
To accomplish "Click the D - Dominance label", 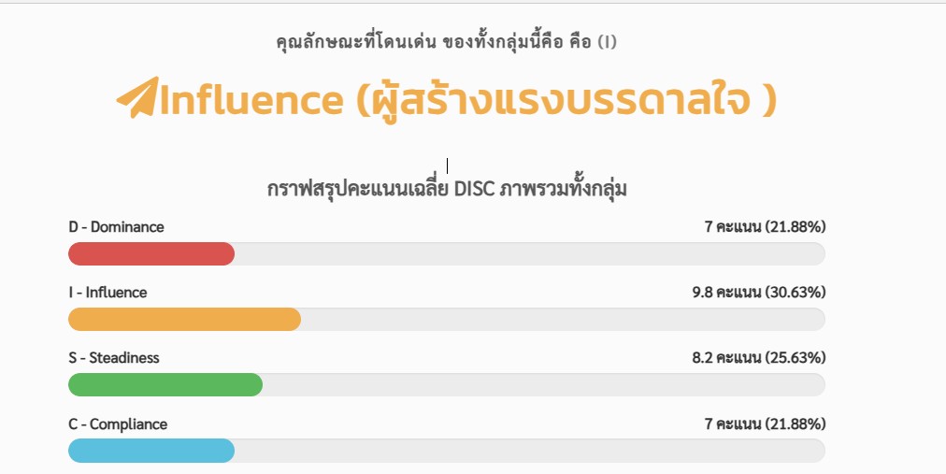I will (x=116, y=226).
